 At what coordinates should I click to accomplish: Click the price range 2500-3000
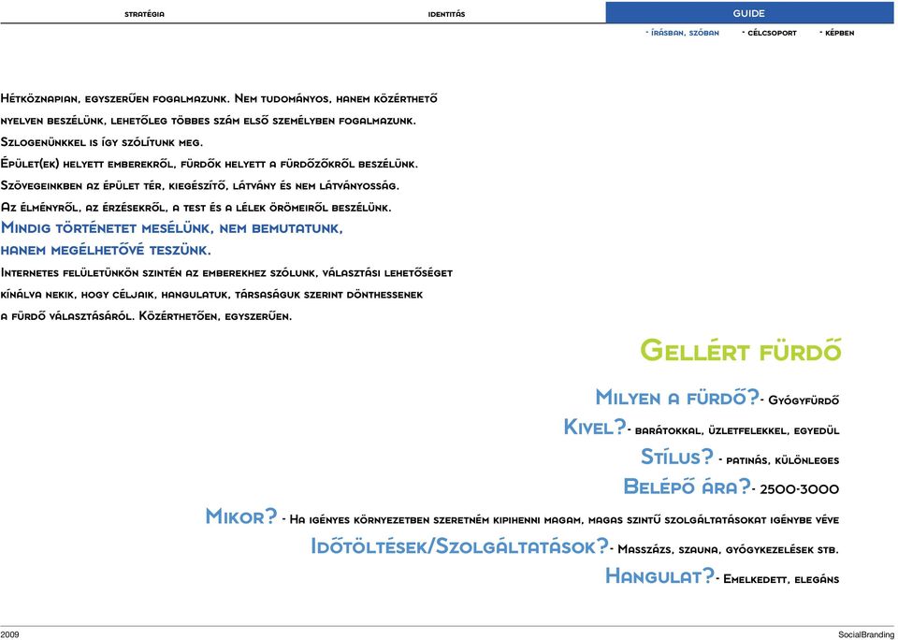pos(799,490)
